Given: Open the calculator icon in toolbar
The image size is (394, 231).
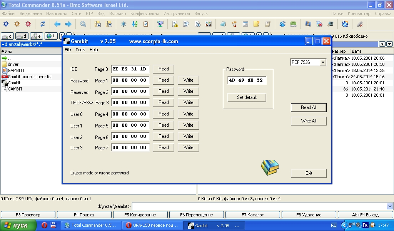Looking at the screenshot, I should pyautogui.click(x=245, y=24).
